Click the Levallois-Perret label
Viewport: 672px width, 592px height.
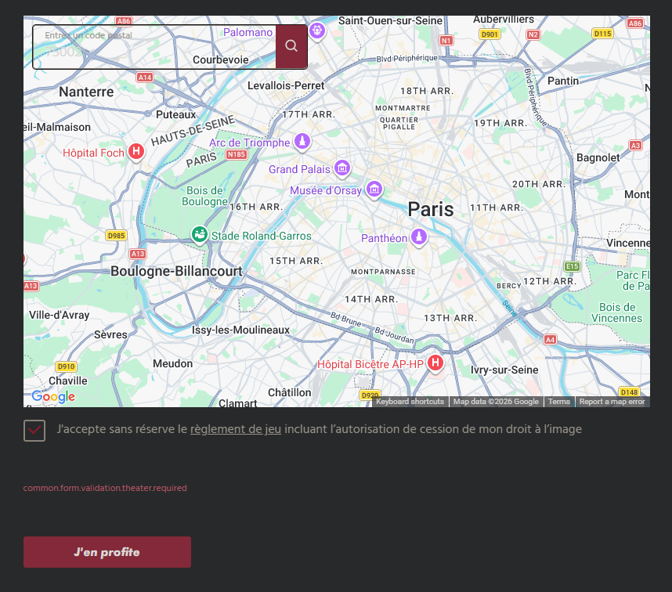point(286,85)
